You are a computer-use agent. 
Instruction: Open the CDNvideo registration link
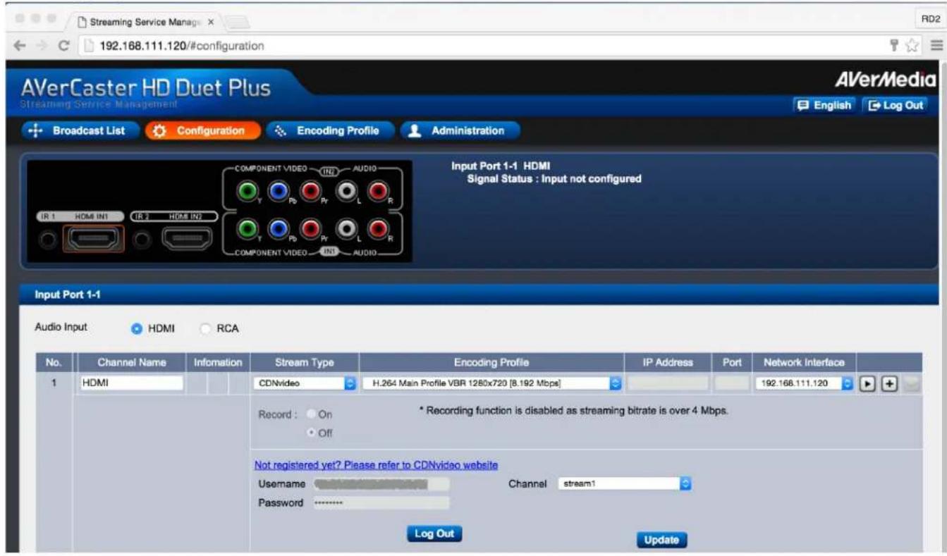pyautogui.click(x=377, y=465)
